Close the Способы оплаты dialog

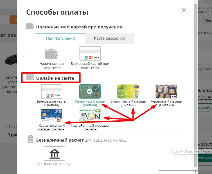(184, 10)
